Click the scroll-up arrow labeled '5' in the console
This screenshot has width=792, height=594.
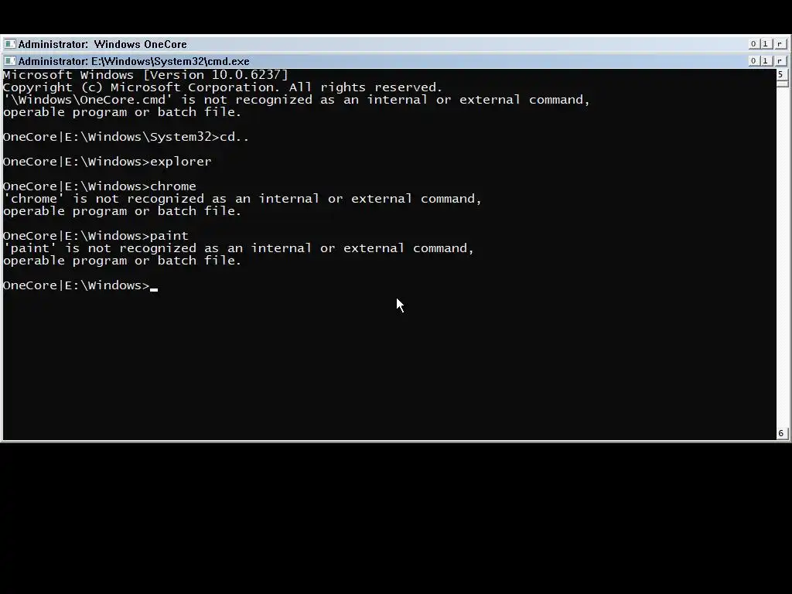click(781, 75)
